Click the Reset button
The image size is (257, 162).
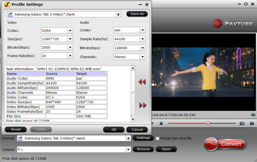pyautogui.click(x=16, y=129)
